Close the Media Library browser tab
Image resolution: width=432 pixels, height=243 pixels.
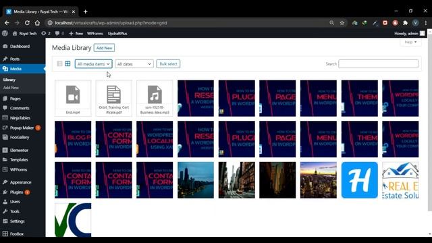pyautogui.click(x=74, y=11)
